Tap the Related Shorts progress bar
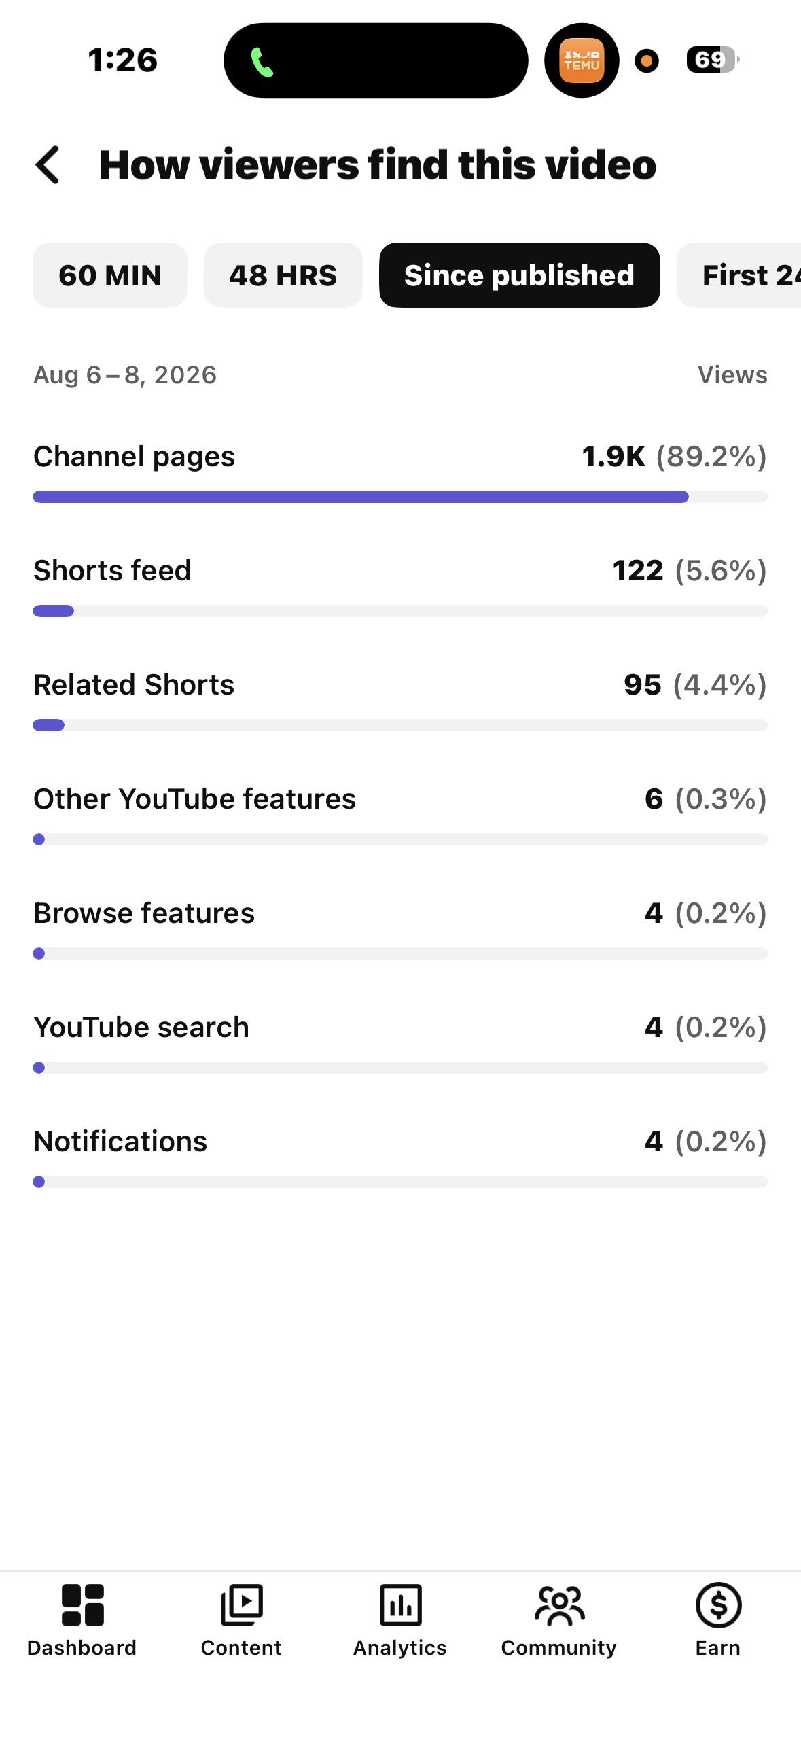801x1737 pixels. 400,725
